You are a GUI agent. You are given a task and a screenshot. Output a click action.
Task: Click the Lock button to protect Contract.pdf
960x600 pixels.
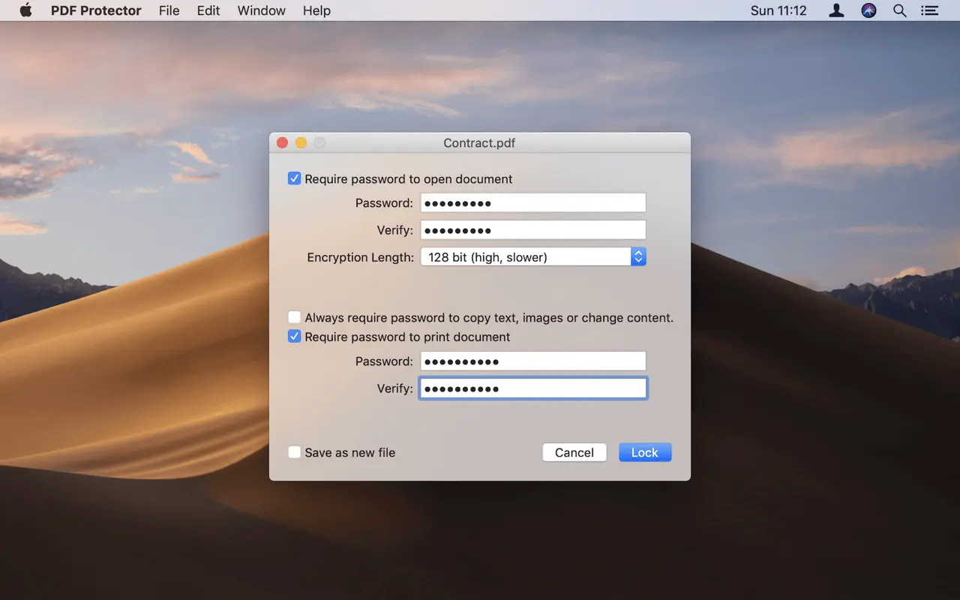coord(645,452)
